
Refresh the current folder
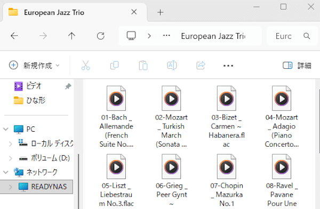coord(100,36)
